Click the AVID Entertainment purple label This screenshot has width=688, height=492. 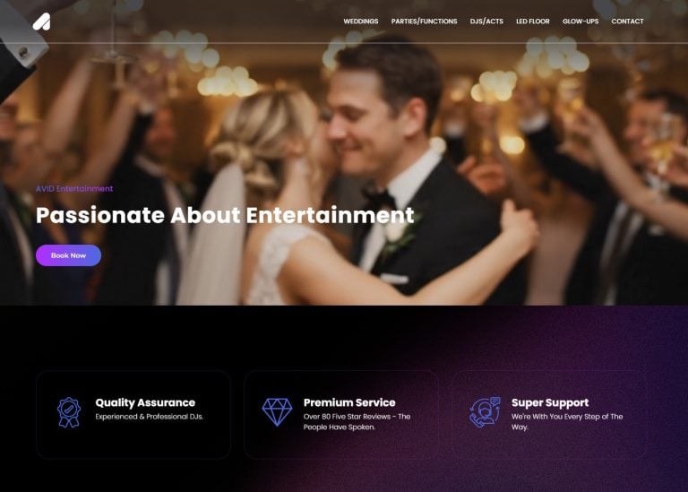(x=74, y=189)
